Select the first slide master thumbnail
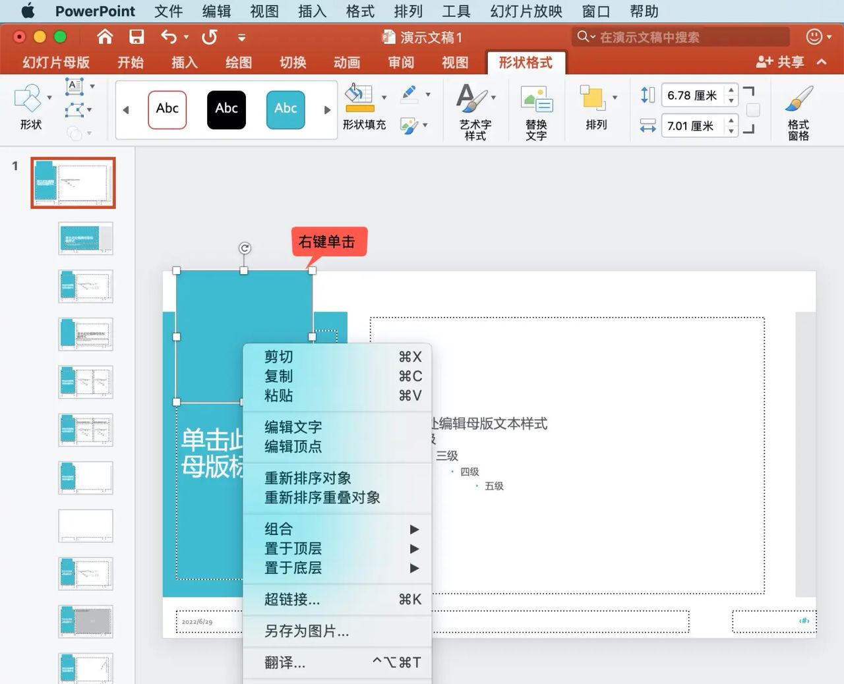Screen dimensions: 844x684 (73, 183)
